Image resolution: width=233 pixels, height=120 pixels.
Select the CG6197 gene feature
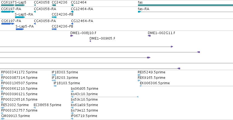click(8, 5)
